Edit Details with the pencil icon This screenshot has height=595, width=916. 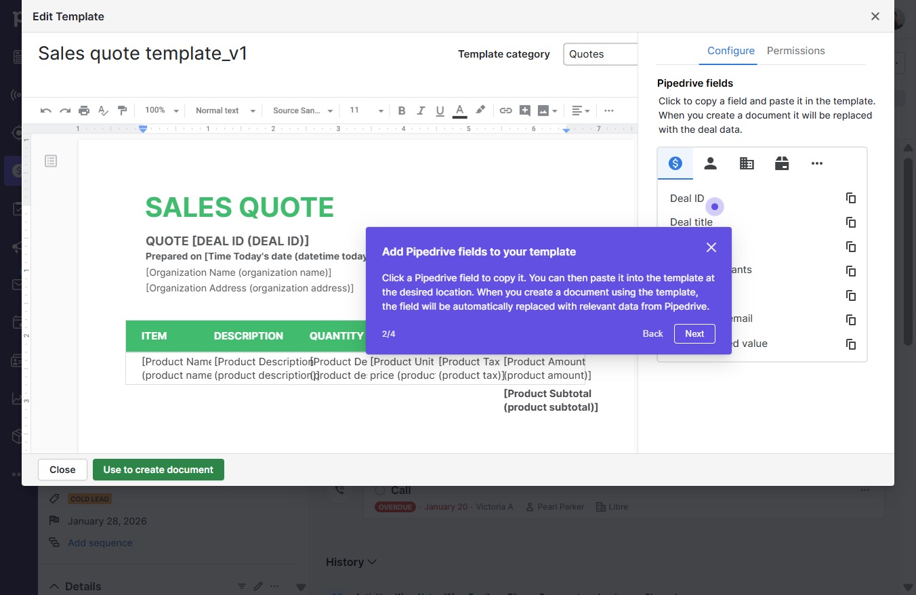click(257, 586)
